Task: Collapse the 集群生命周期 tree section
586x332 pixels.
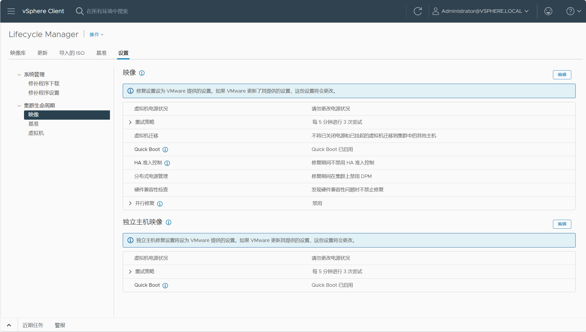Action: tap(19, 106)
